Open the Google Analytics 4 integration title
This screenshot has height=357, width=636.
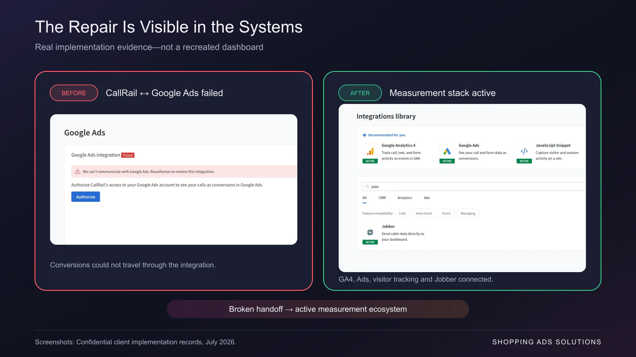pyautogui.click(x=398, y=146)
